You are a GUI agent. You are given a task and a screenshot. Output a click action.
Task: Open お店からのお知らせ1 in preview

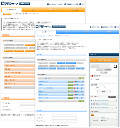pos(104,101)
